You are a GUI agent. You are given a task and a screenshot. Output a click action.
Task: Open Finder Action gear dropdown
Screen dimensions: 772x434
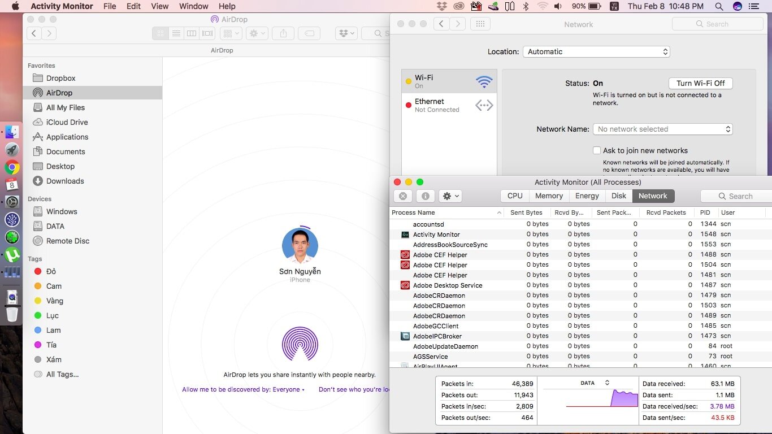257,33
